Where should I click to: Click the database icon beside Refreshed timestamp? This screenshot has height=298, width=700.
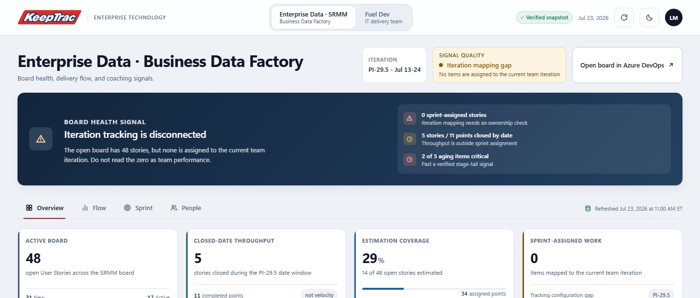[x=588, y=209]
